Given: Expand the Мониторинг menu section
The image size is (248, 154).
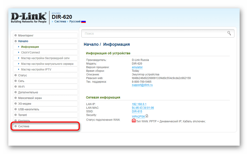Looking at the screenshot, I should [45, 35].
